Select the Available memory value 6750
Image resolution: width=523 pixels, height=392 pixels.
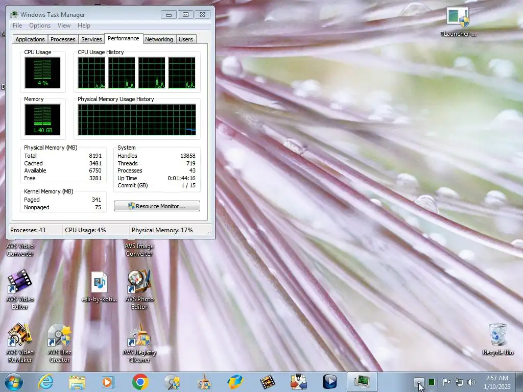click(x=95, y=170)
